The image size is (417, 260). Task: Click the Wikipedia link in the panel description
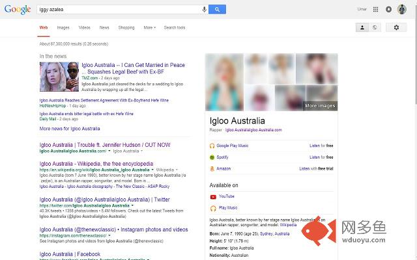tap(288, 225)
